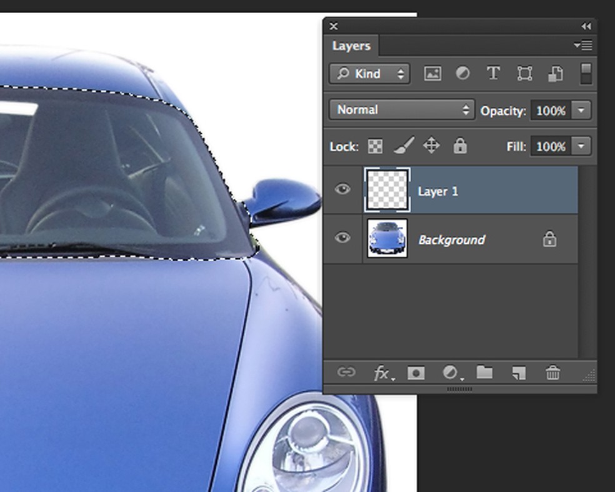Image resolution: width=615 pixels, height=492 pixels.
Task: Filter layers by type layers icon
Action: click(x=493, y=74)
